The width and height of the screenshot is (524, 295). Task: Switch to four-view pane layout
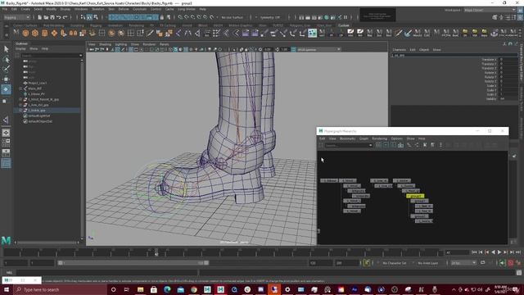6,143
